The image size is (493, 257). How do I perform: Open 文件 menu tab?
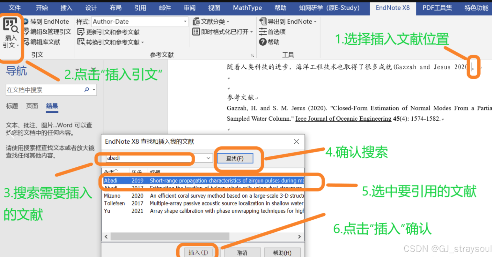point(15,8)
